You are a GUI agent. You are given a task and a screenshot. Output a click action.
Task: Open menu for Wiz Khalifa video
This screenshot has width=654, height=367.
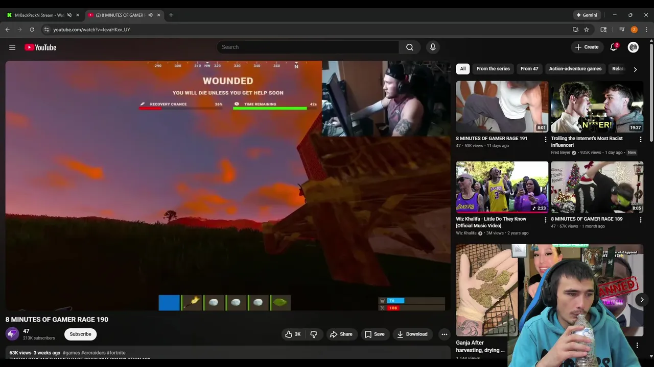tap(545, 220)
